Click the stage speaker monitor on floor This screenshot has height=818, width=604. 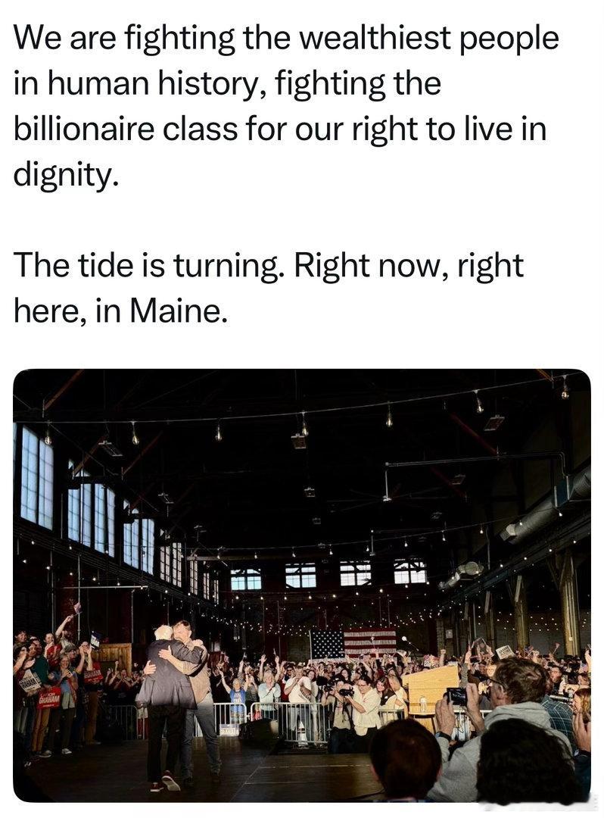coord(260,732)
